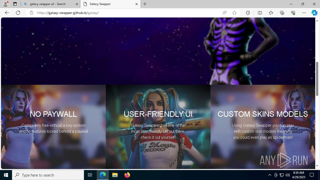Go back to the previous page
Image resolution: width=320 pixels, height=180 pixels.
(7, 13)
